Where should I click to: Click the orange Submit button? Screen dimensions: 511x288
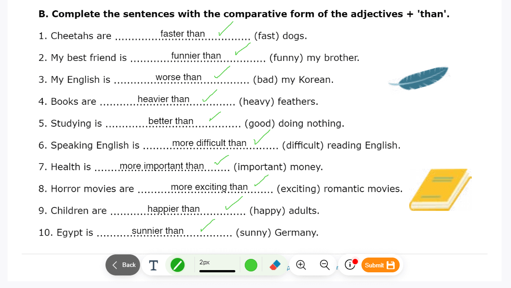[x=380, y=265]
